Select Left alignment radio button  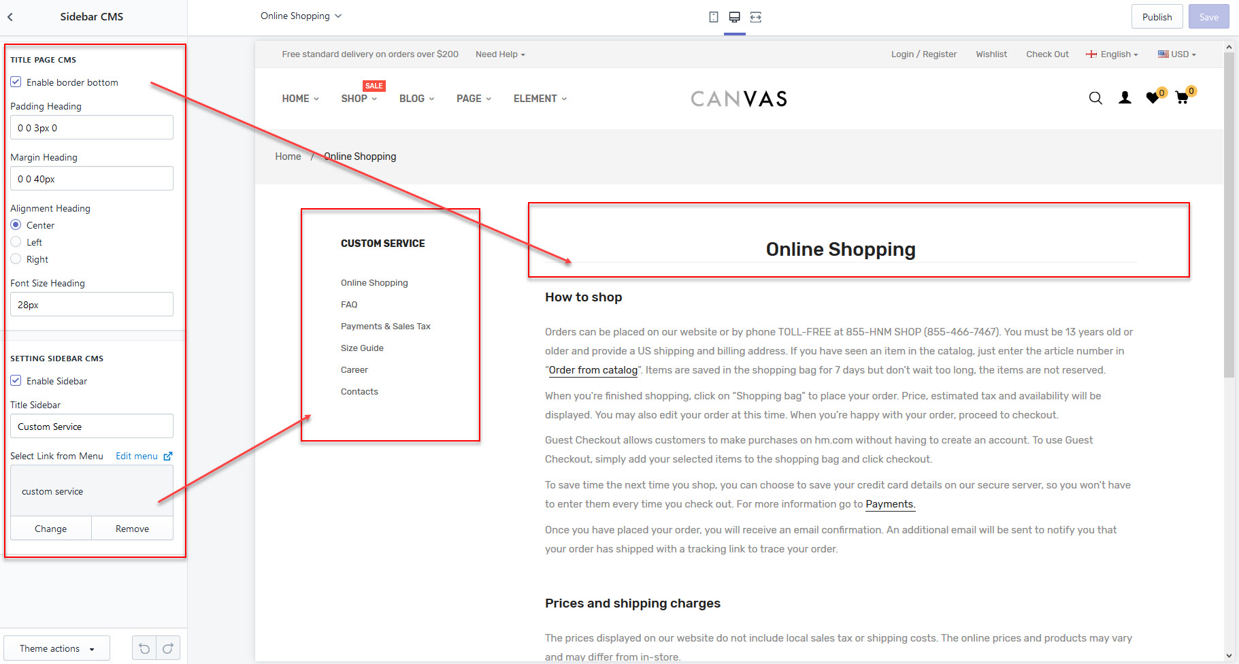click(x=16, y=242)
